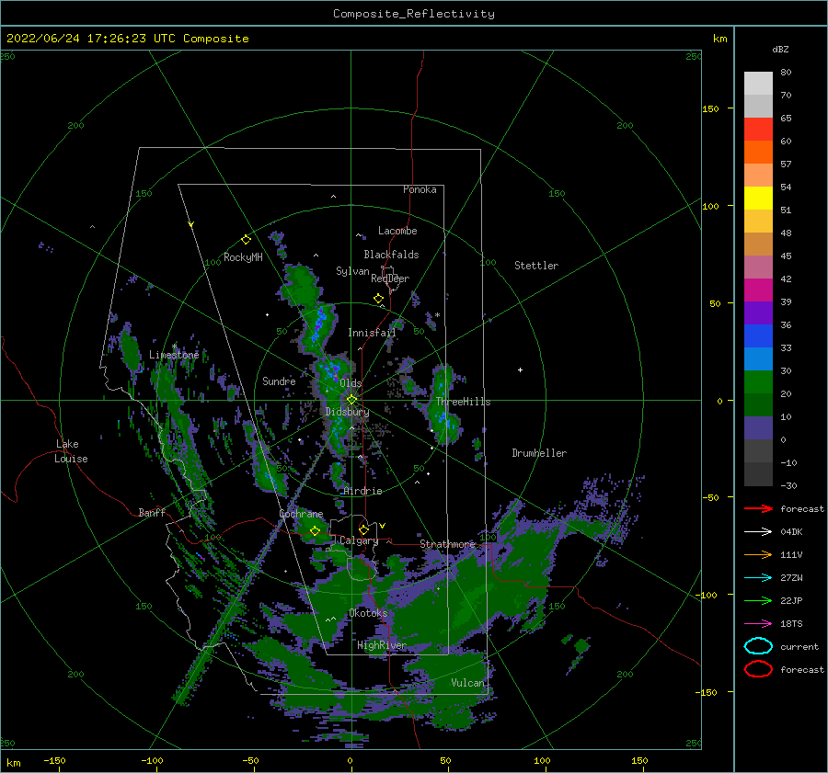The image size is (828, 773).
Task: Click the white 04DK arrow icon
Action: (x=758, y=532)
